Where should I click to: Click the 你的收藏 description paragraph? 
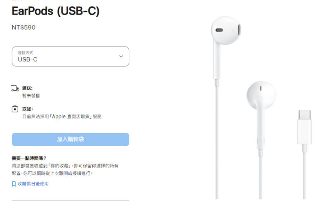click(x=65, y=169)
